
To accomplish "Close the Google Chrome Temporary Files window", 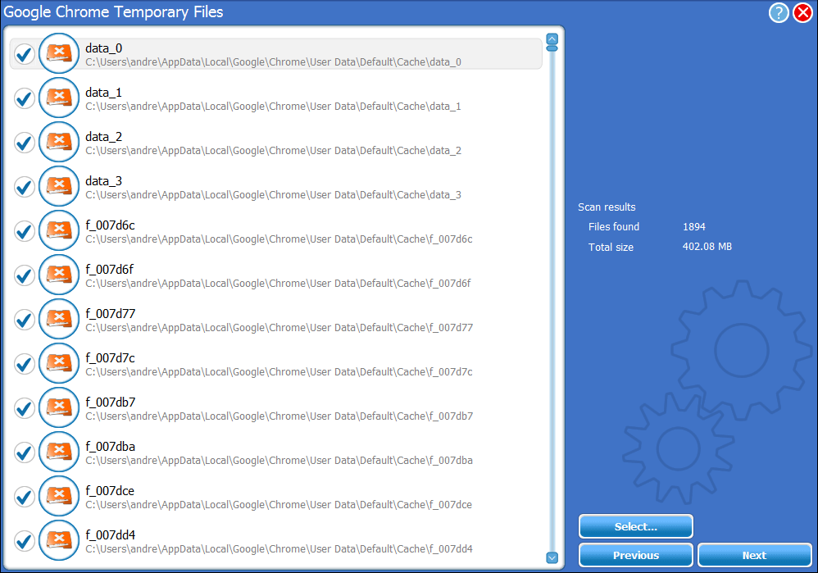I will click(x=802, y=12).
